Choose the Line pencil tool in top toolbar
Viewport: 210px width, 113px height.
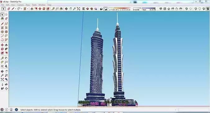tap(13, 9)
